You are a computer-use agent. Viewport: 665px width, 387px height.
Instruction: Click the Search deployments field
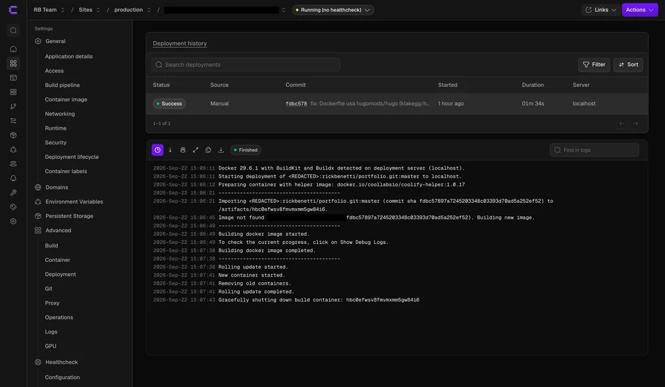(x=245, y=64)
